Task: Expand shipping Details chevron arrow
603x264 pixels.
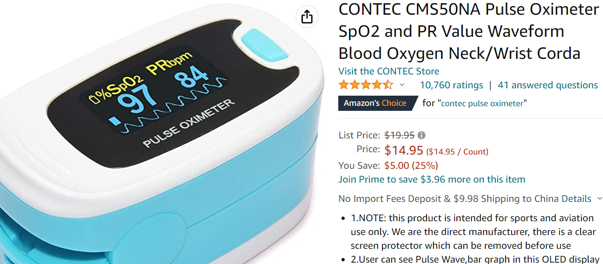Action: click(x=599, y=199)
